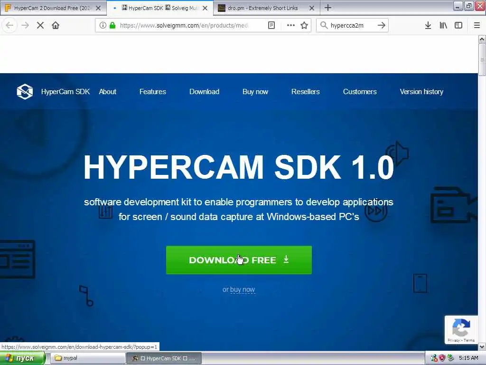The image size is (486, 365).
Task: Follow the 'buy now' link below the button
Action: click(243, 289)
